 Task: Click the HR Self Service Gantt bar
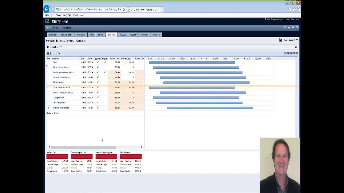[206, 83]
